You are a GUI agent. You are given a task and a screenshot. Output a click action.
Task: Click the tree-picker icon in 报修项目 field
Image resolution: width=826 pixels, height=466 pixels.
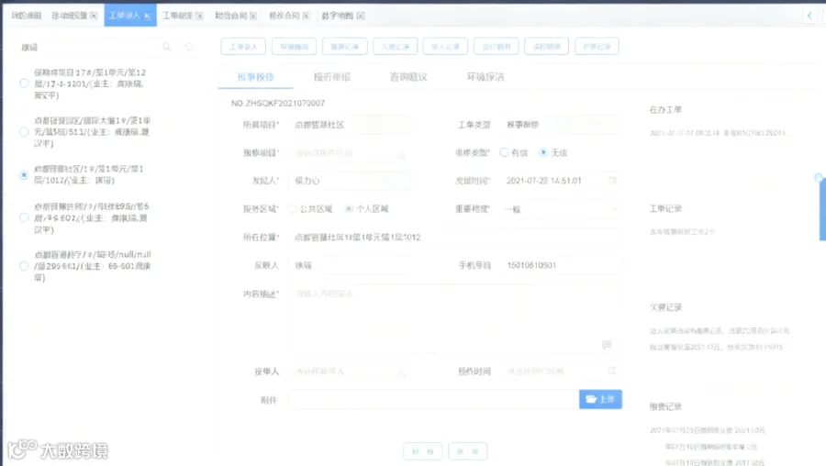(401, 154)
